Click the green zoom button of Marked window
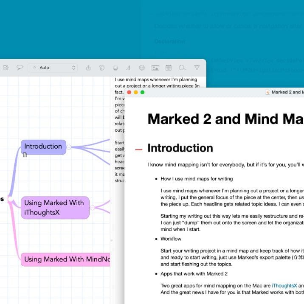The width and height of the screenshot is (304, 304). click(143, 92)
